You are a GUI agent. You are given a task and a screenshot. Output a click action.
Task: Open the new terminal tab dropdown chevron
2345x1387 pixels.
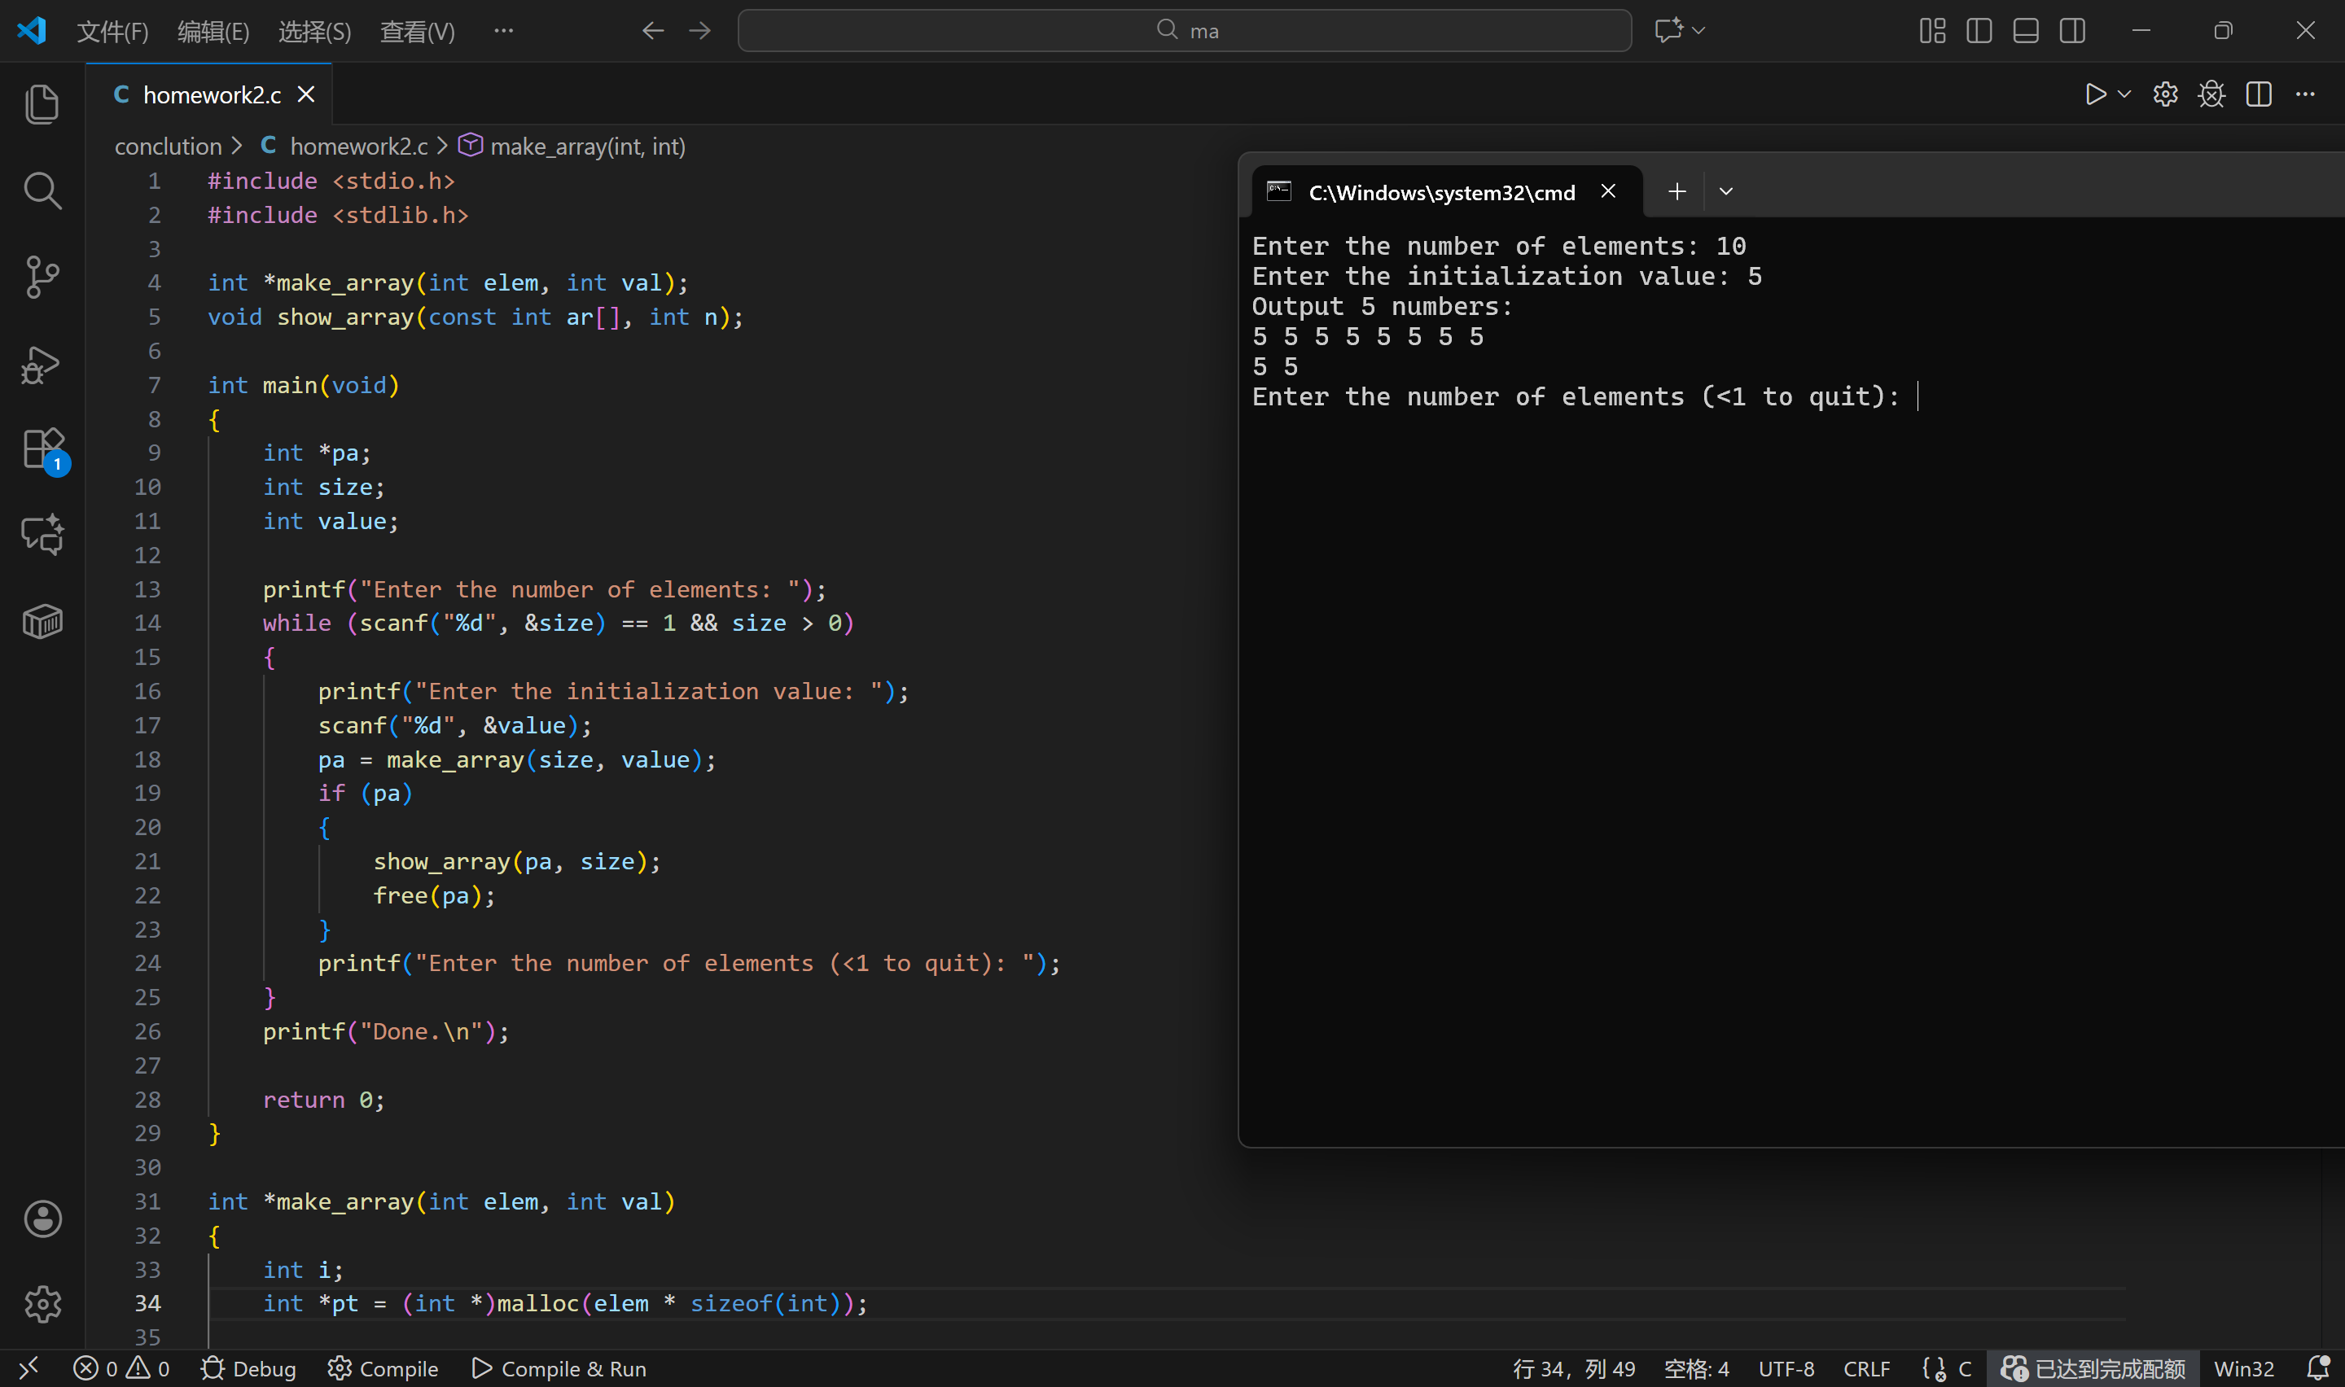(1726, 191)
